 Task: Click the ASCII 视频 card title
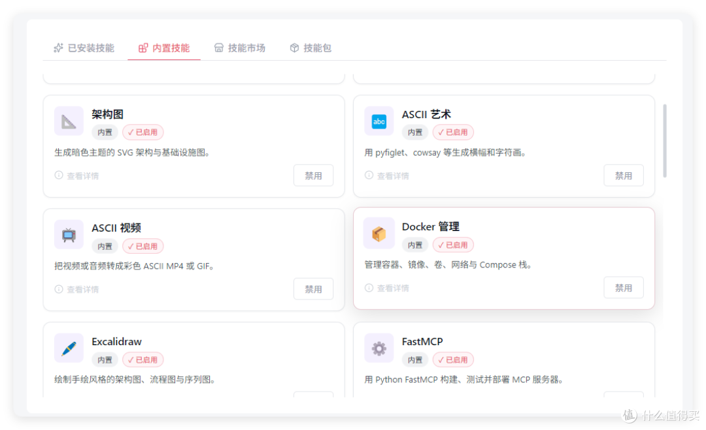click(116, 228)
